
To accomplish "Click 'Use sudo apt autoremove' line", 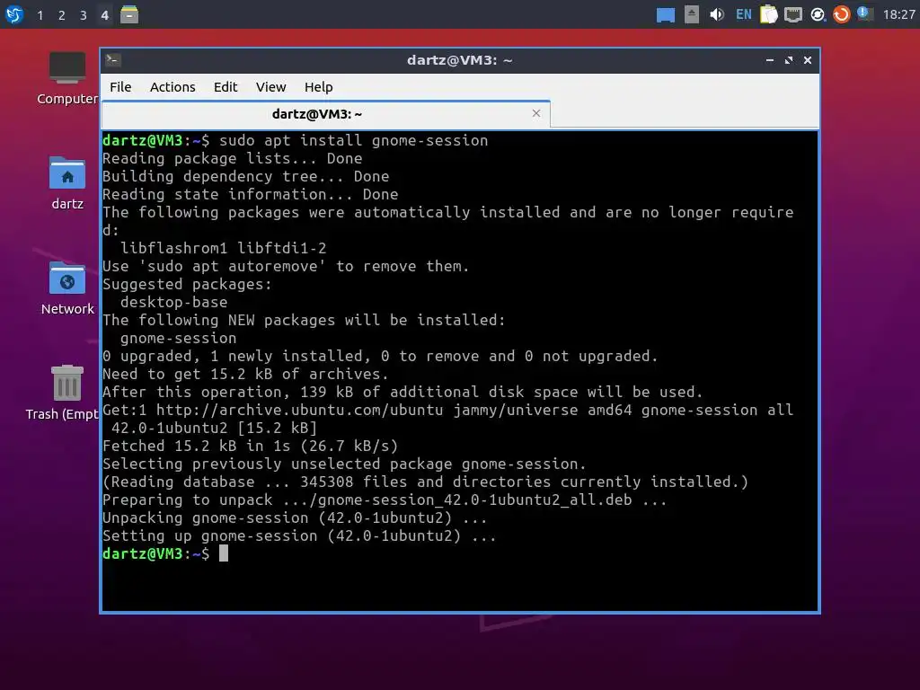I will point(286,266).
